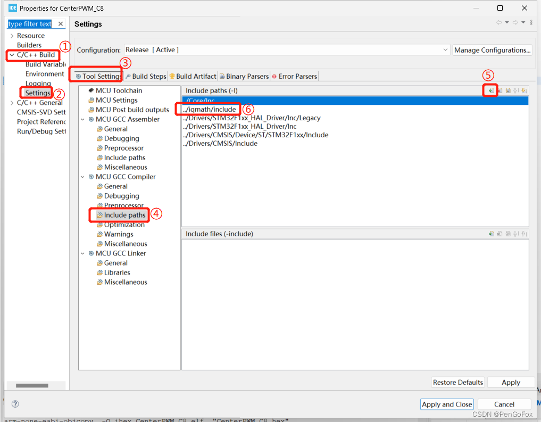Screen dimensions: 541x422
Task: Click the Cancel button
Action: tap(504, 404)
